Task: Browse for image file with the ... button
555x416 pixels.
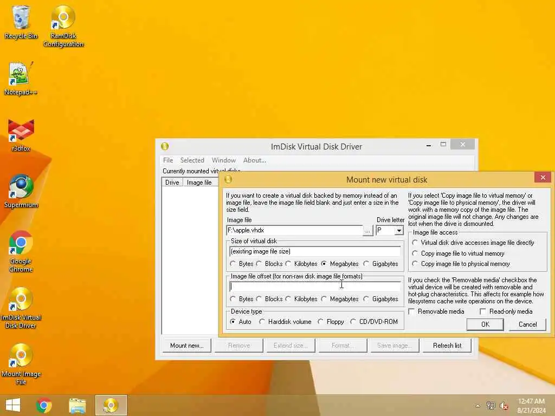Action: (368, 231)
